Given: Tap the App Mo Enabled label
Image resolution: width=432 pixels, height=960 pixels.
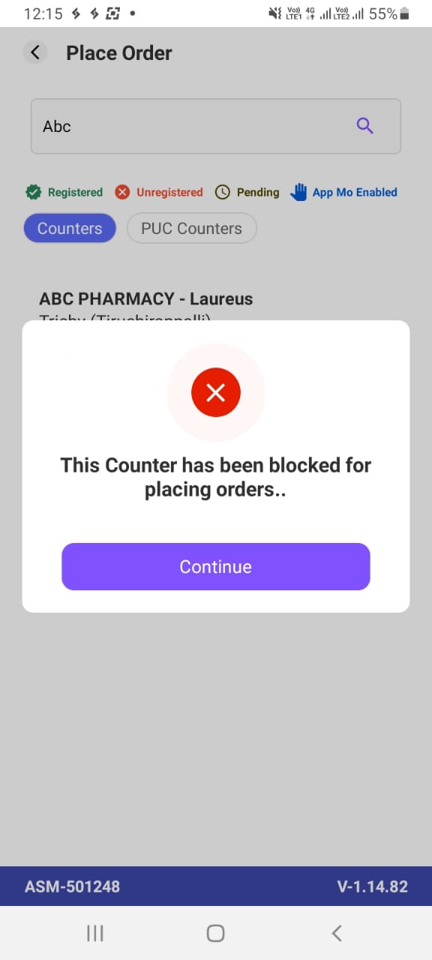Looking at the screenshot, I should (x=355, y=192).
